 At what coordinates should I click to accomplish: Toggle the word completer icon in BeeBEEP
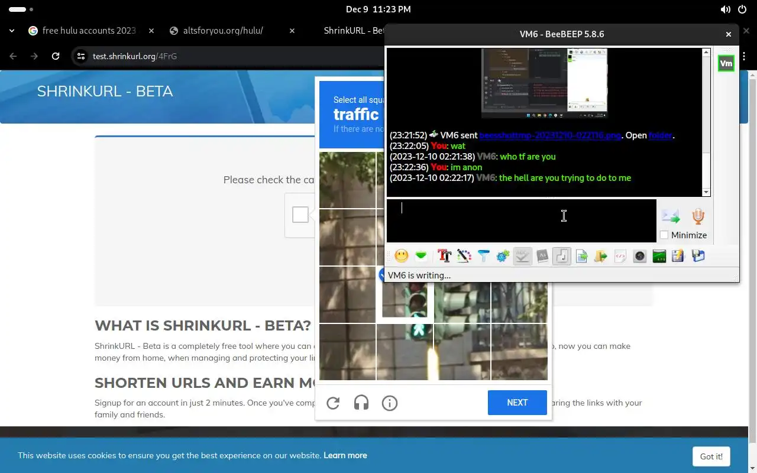click(542, 255)
